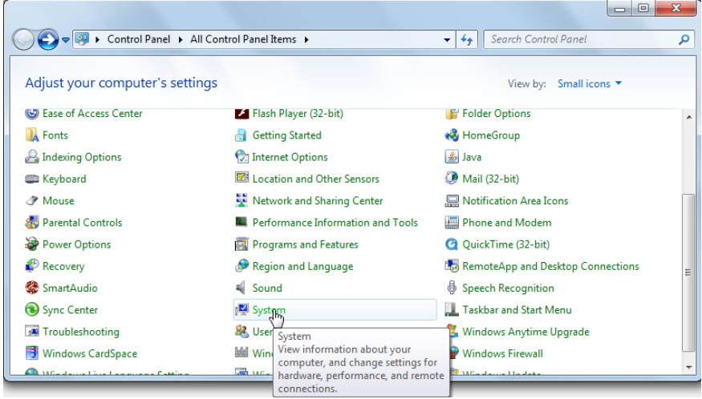Expand the root computer icon breadcrumb arrow
The height and width of the screenshot is (399, 702).
97,40
